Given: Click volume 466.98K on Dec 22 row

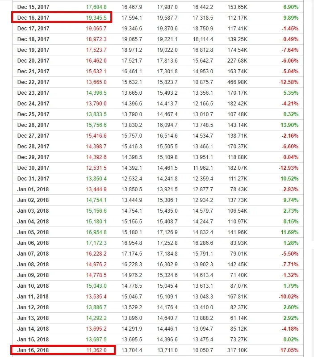Looking at the screenshot, I should [x=237, y=82].
